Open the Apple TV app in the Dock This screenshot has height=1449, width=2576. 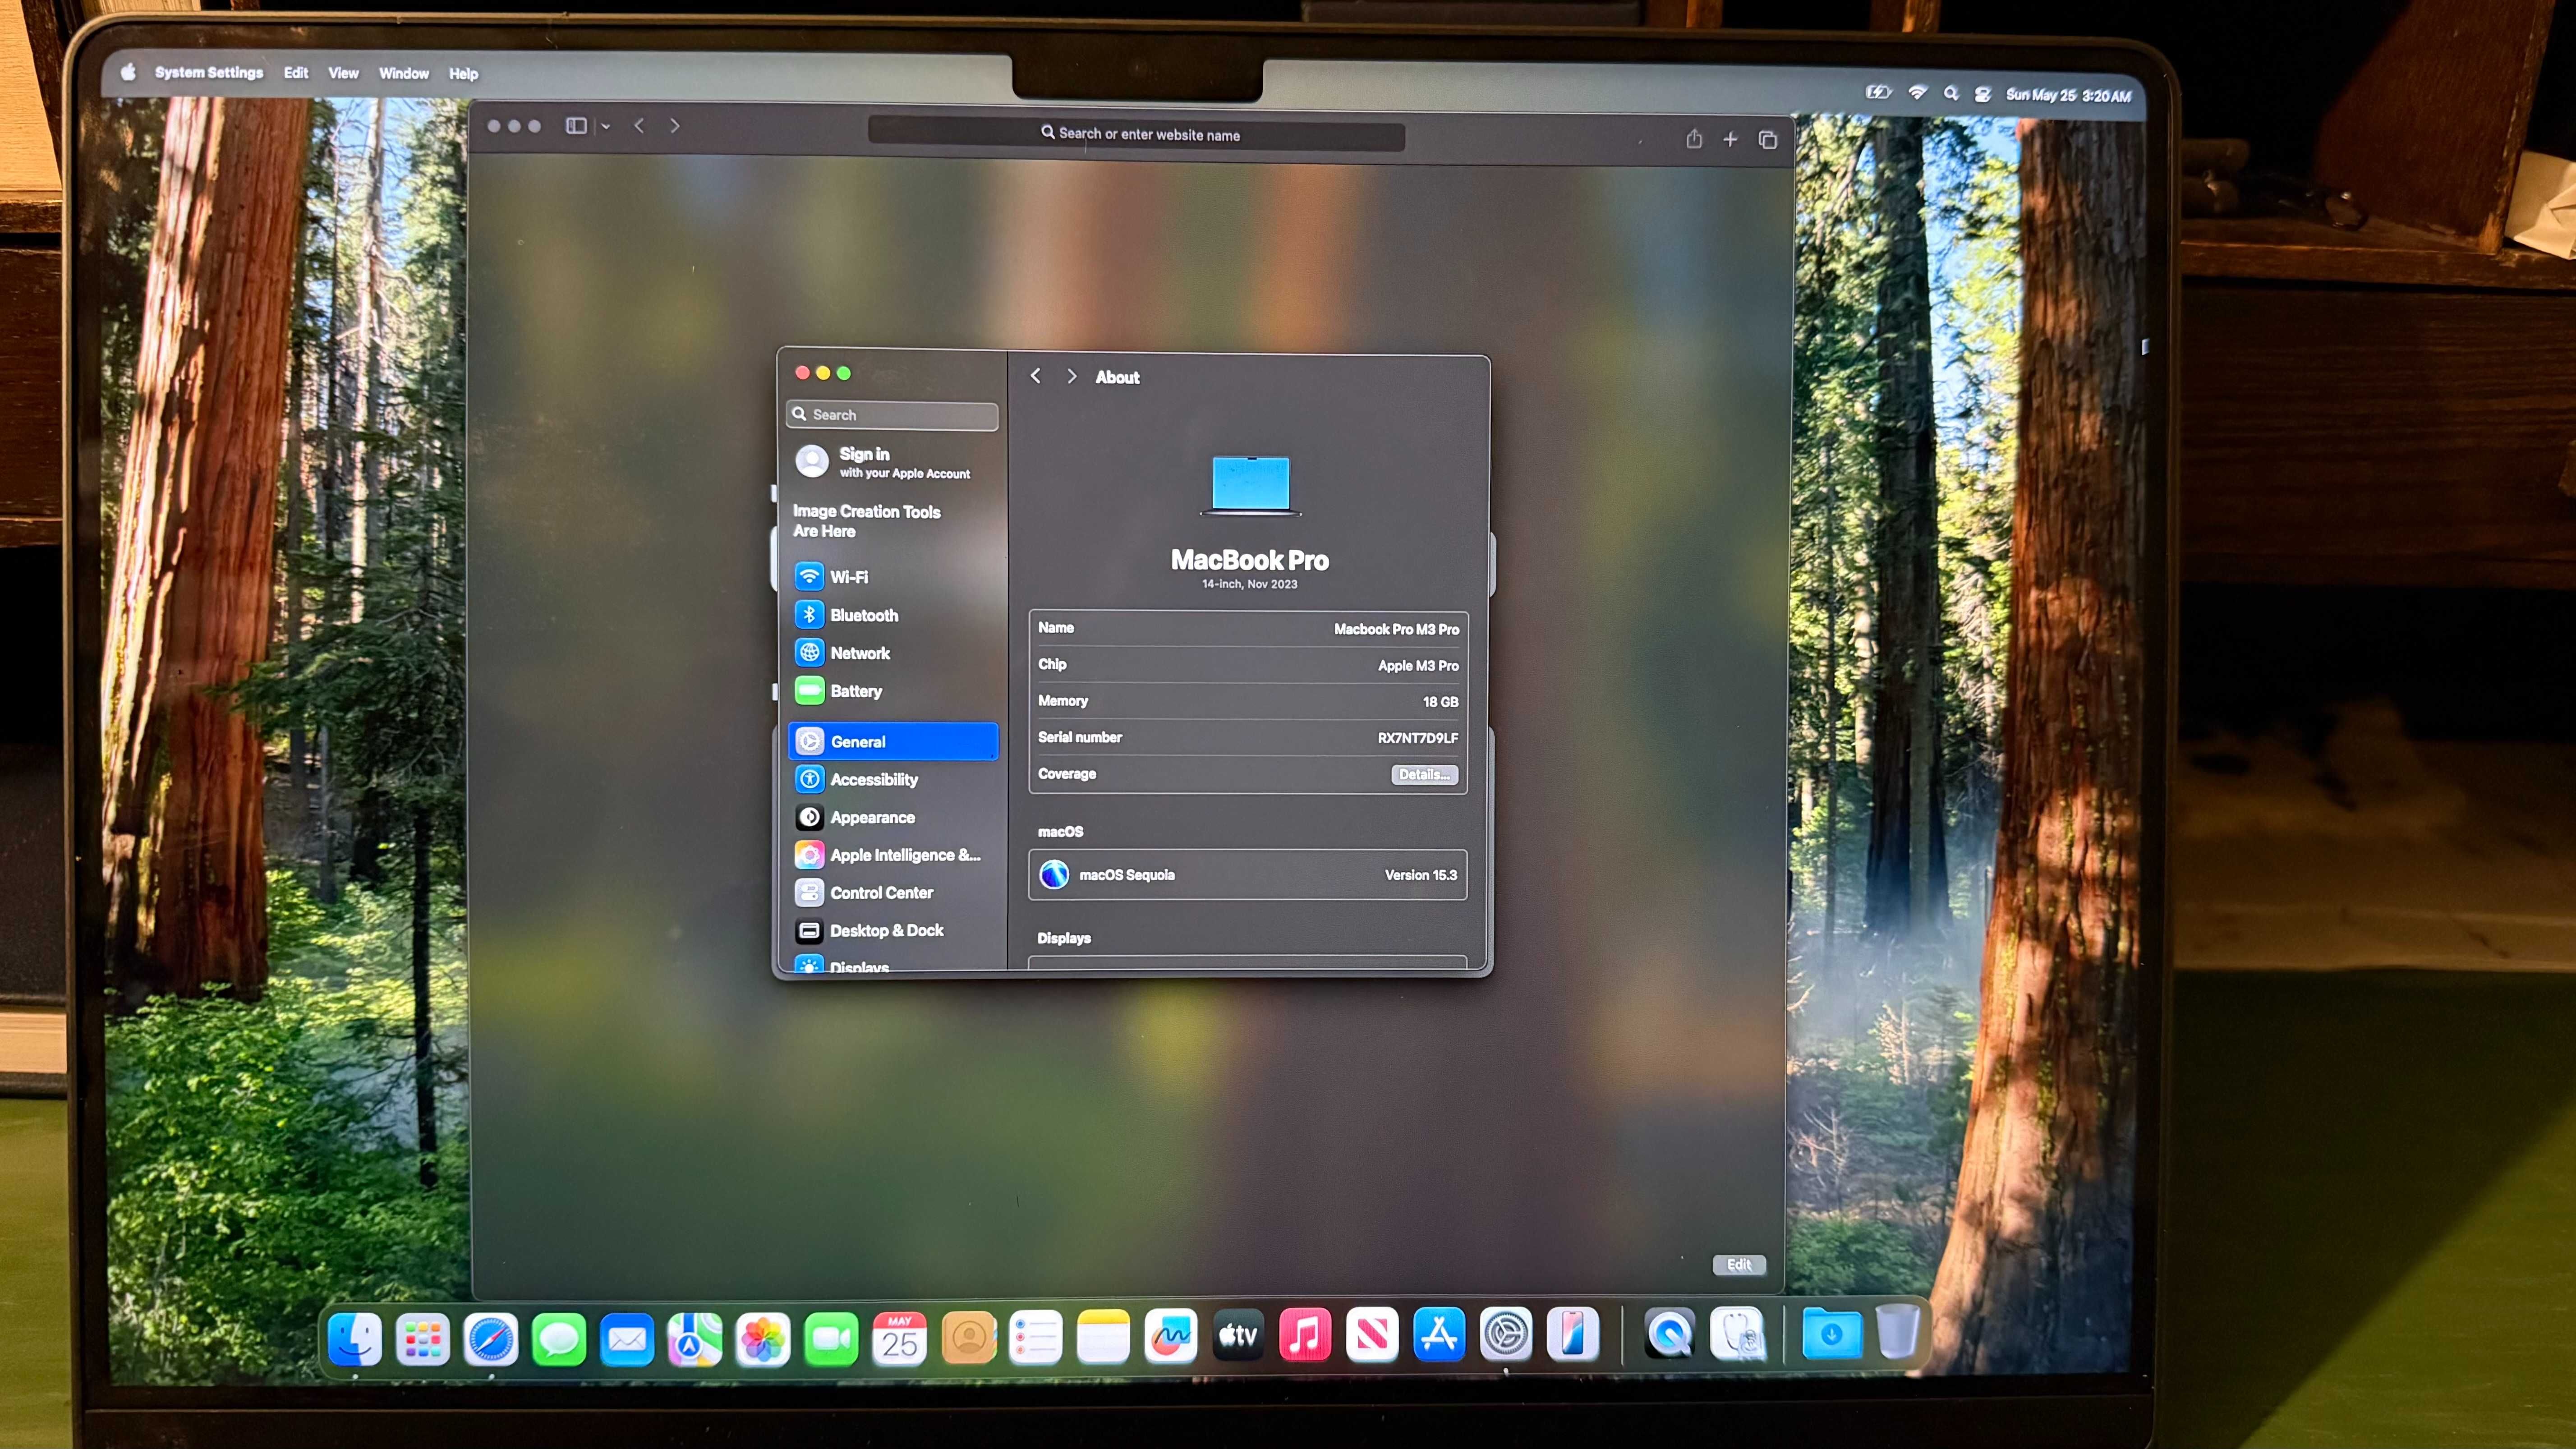tap(1238, 1335)
